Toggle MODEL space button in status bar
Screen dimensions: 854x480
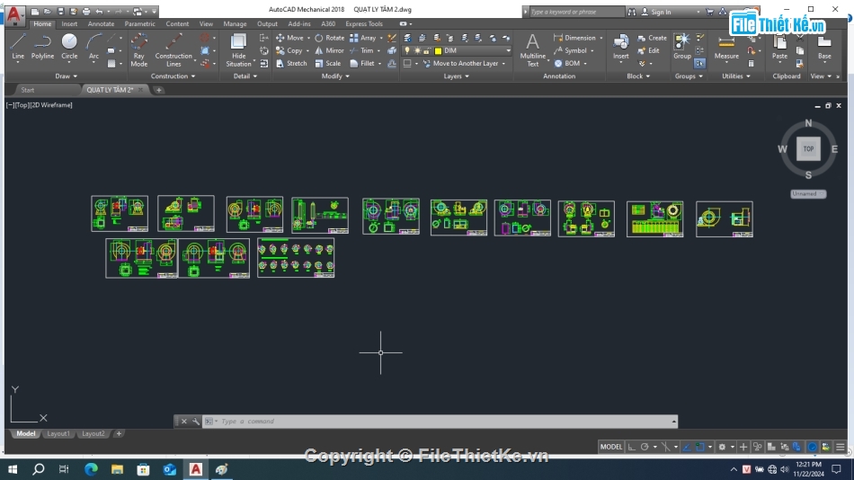tap(610, 447)
